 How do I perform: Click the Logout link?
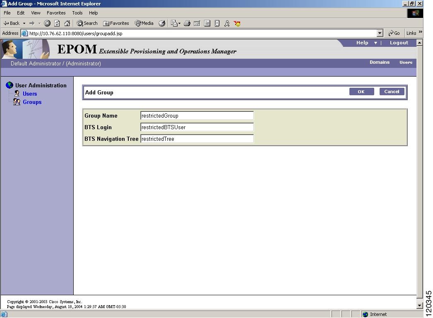tap(399, 43)
